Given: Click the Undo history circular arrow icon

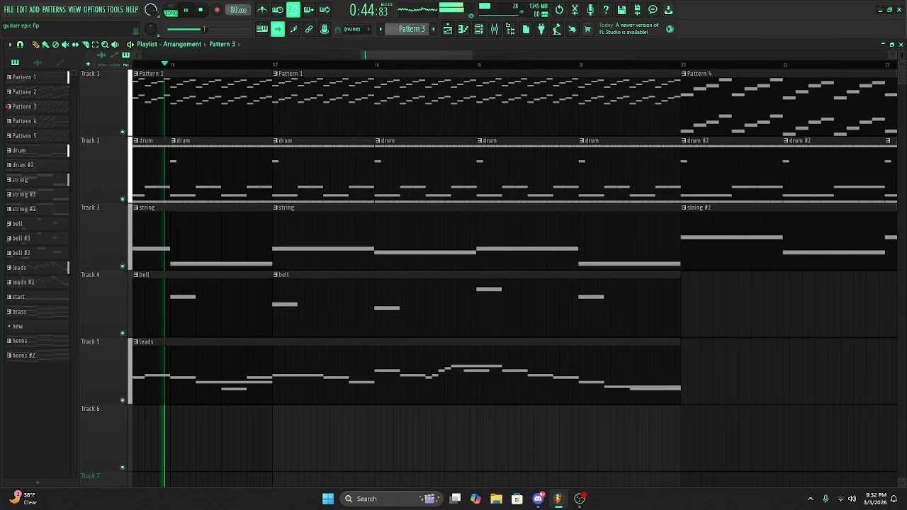Looking at the screenshot, I should (559, 10).
